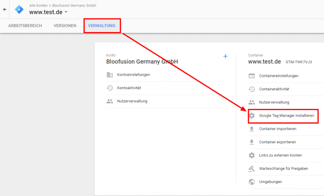Click the download icon for Container exportieren
This screenshot has height=196, width=324.
(252, 142)
